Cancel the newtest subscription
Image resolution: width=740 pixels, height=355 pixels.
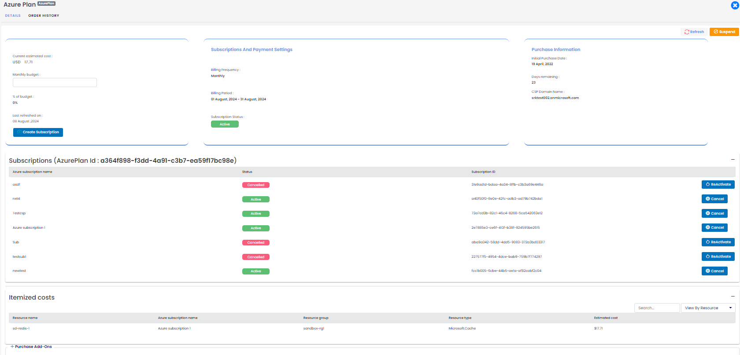[714, 271]
